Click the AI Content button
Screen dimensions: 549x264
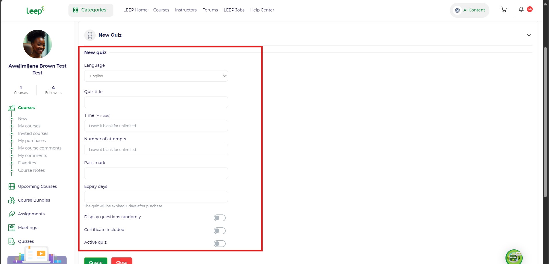point(470,10)
